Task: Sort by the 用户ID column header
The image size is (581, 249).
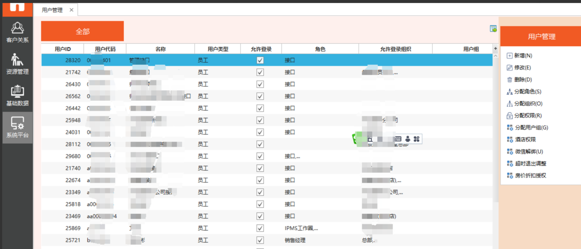Action: [63, 49]
